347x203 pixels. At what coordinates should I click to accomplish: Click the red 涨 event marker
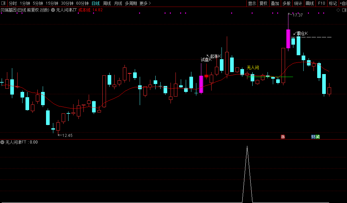pos(283,137)
